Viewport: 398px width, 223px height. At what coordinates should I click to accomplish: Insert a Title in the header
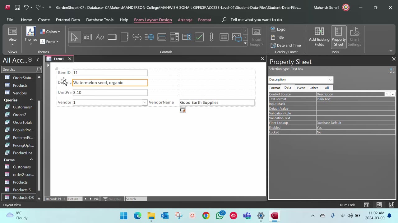coord(277,37)
